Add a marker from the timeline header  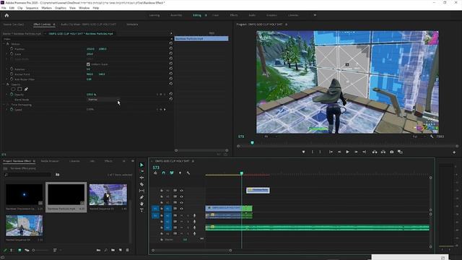(180, 173)
